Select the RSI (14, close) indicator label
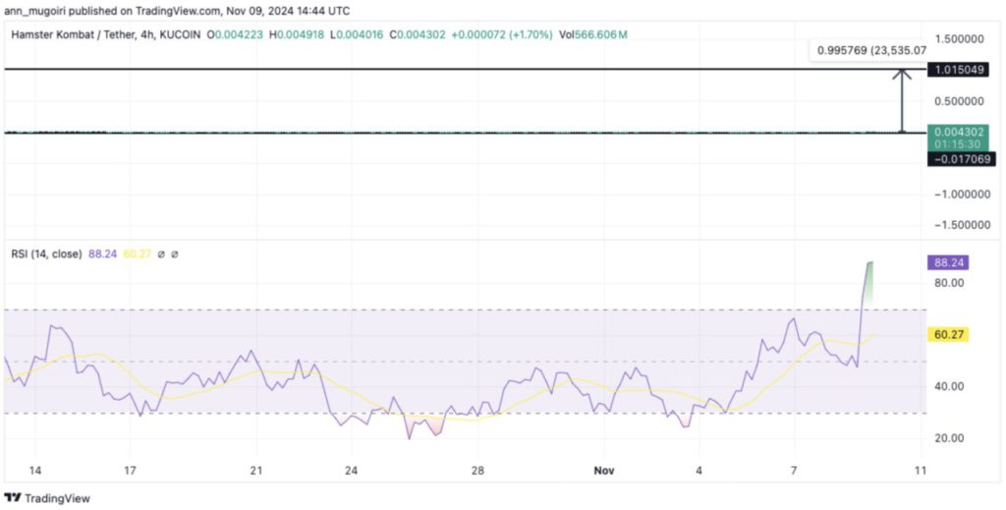This screenshot has width=1006, height=510. (x=46, y=255)
